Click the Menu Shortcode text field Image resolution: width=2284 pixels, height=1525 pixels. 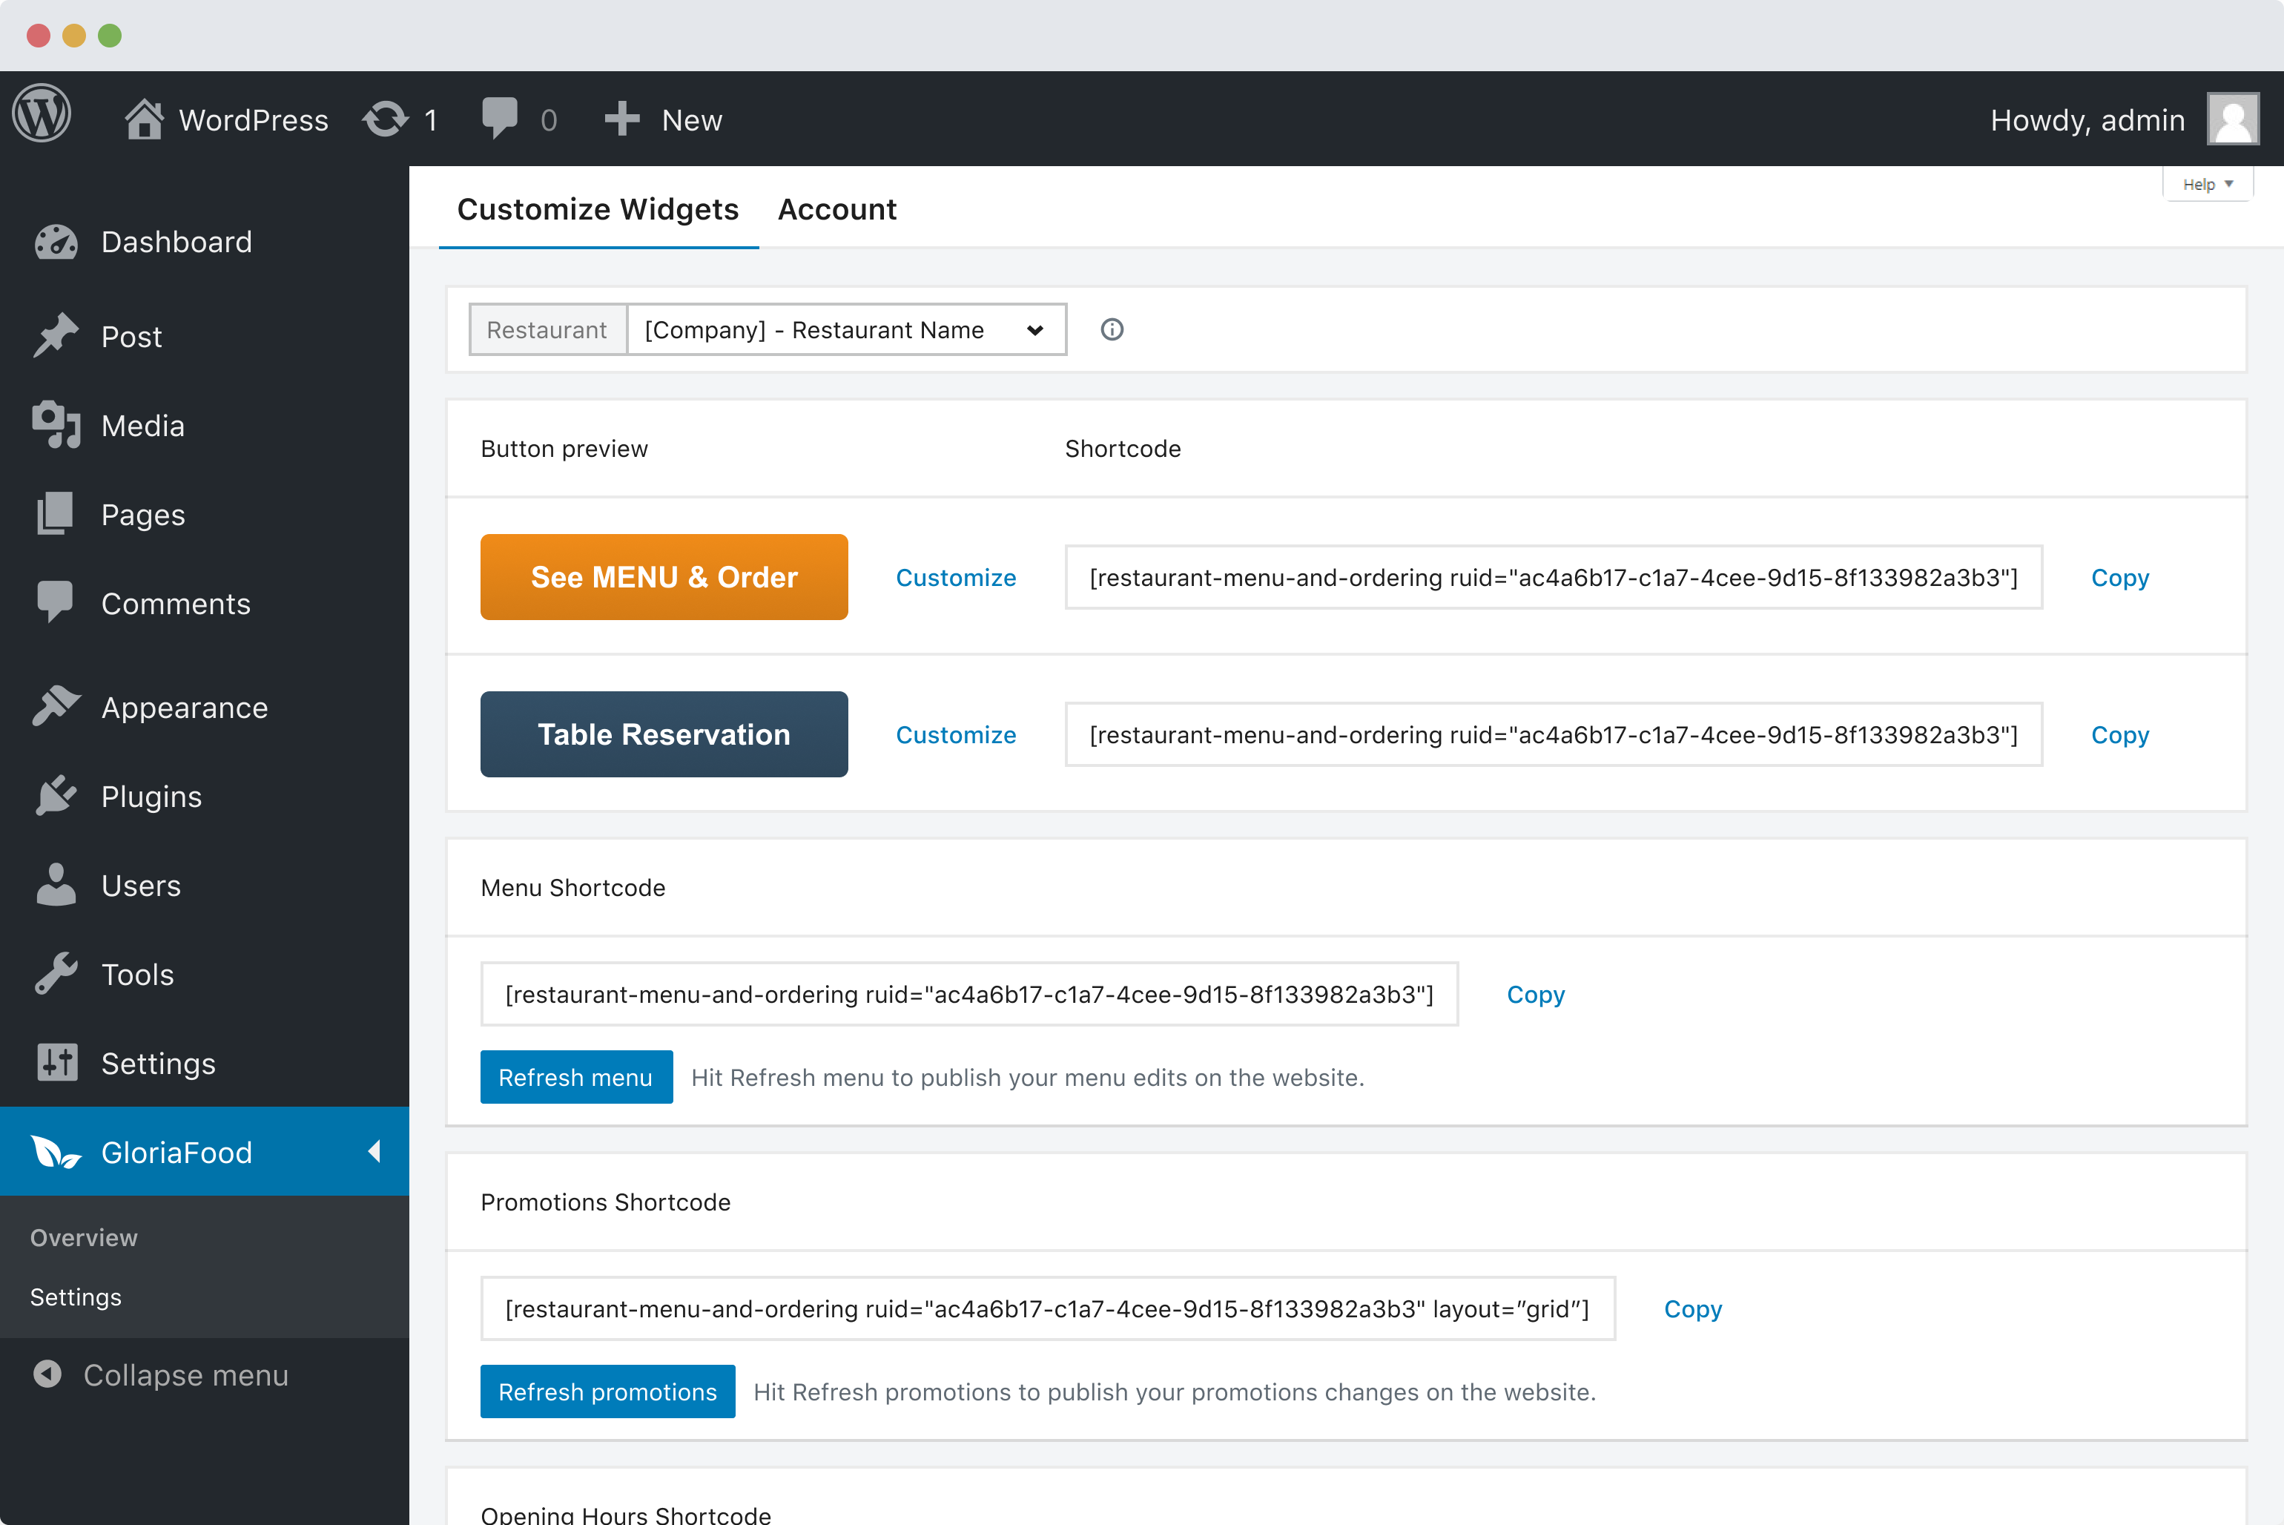(x=968, y=994)
